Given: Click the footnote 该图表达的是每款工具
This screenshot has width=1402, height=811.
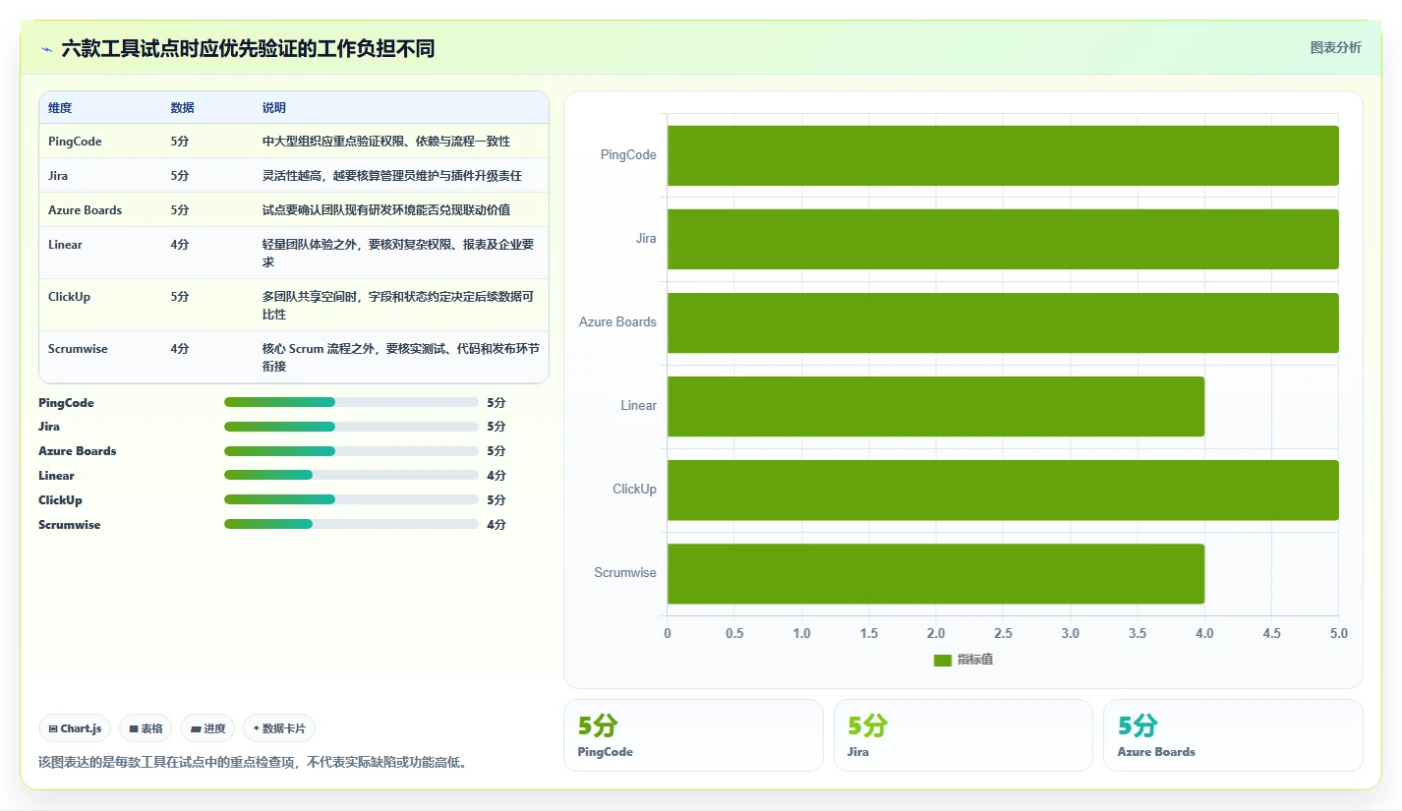Looking at the screenshot, I should (x=252, y=762).
